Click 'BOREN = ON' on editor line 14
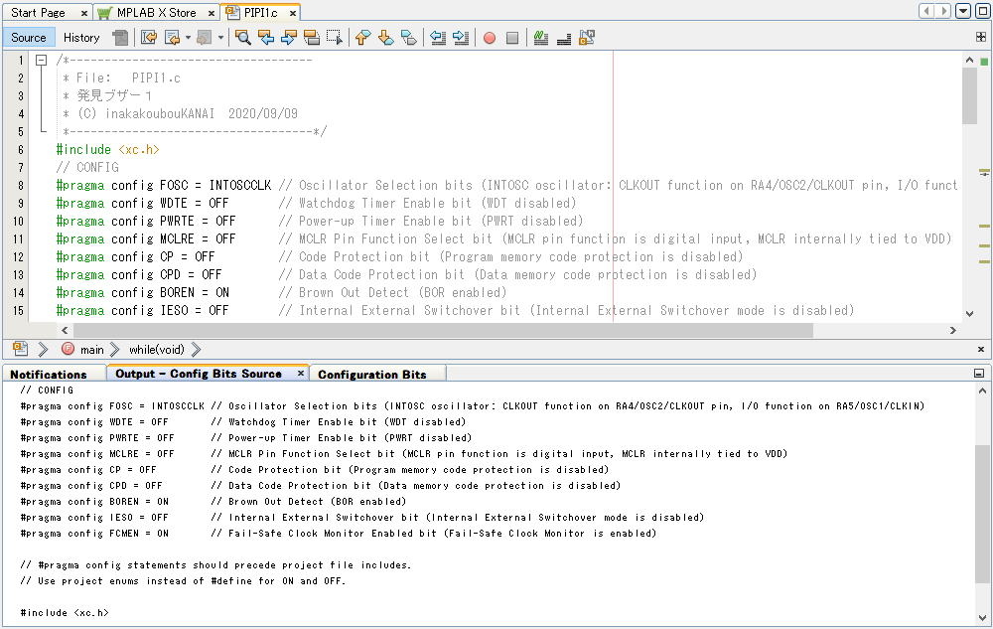Viewport: 993px width, 629px height. [195, 293]
